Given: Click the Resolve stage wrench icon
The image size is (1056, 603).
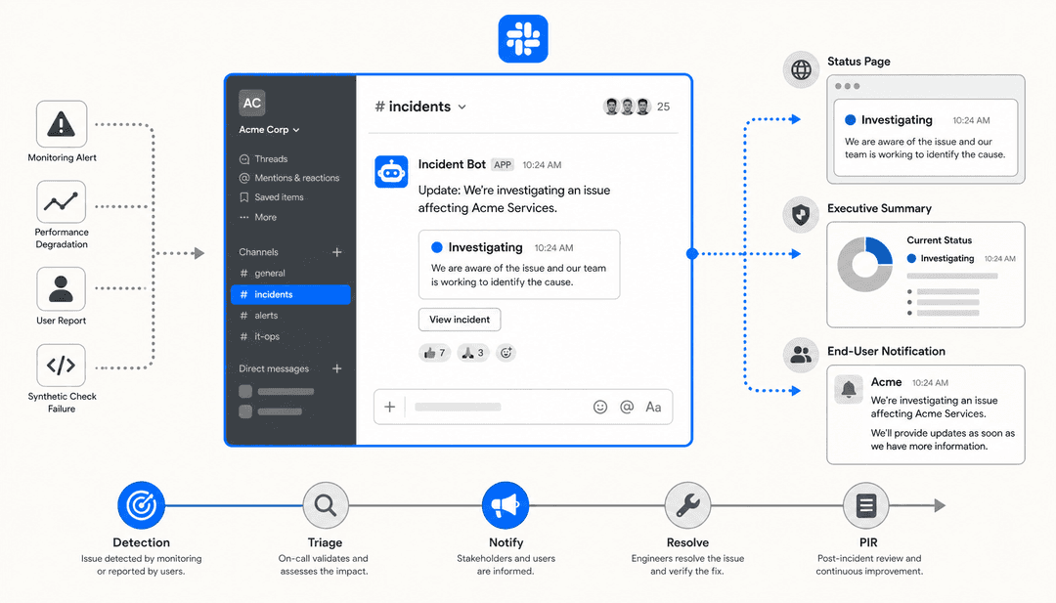Looking at the screenshot, I should pos(687,505).
